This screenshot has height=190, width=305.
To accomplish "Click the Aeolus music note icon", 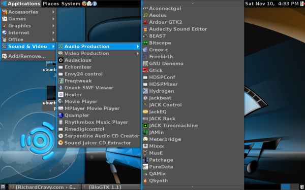I will [145, 15].
